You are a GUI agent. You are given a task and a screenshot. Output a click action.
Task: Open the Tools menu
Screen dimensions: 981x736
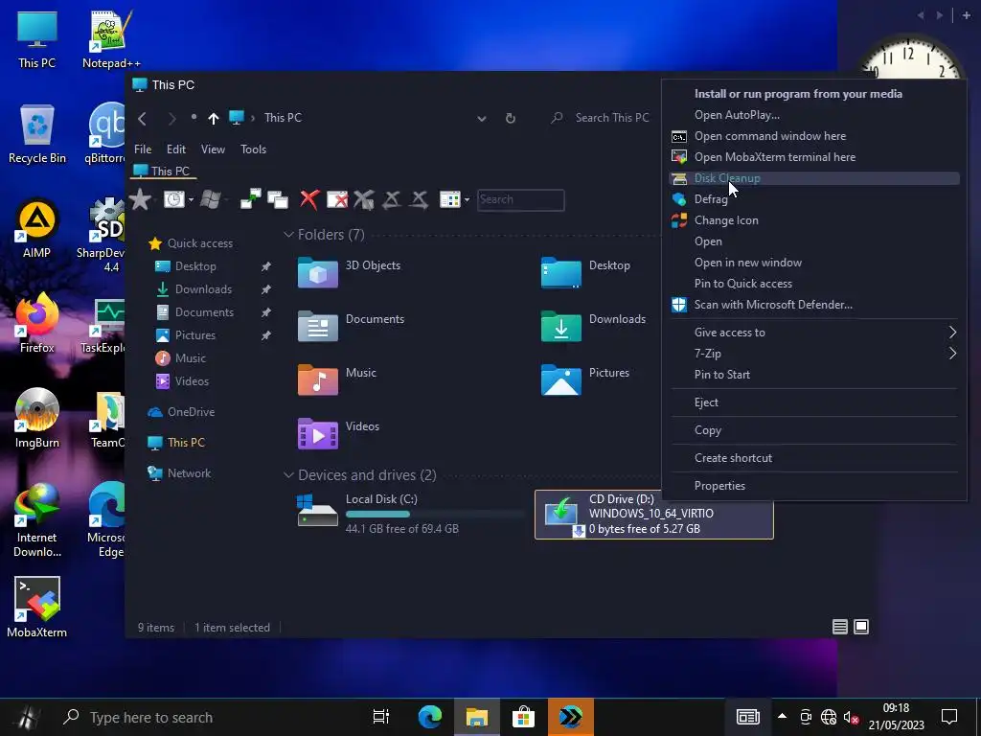coord(253,149)
